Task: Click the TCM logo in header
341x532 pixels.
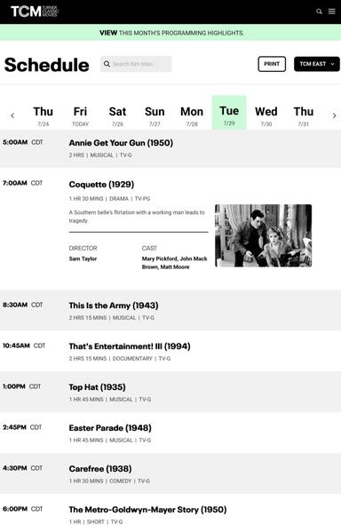Action: tap(35, 12)
